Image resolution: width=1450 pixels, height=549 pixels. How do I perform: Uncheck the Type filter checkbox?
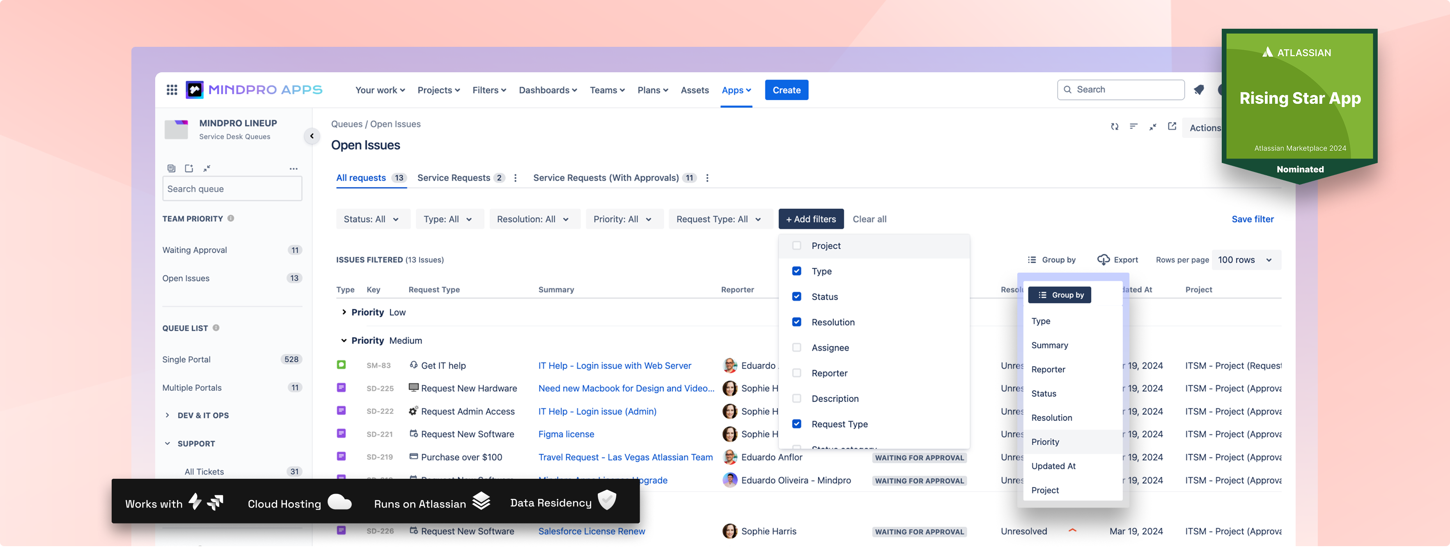click(x=796, y=272)
